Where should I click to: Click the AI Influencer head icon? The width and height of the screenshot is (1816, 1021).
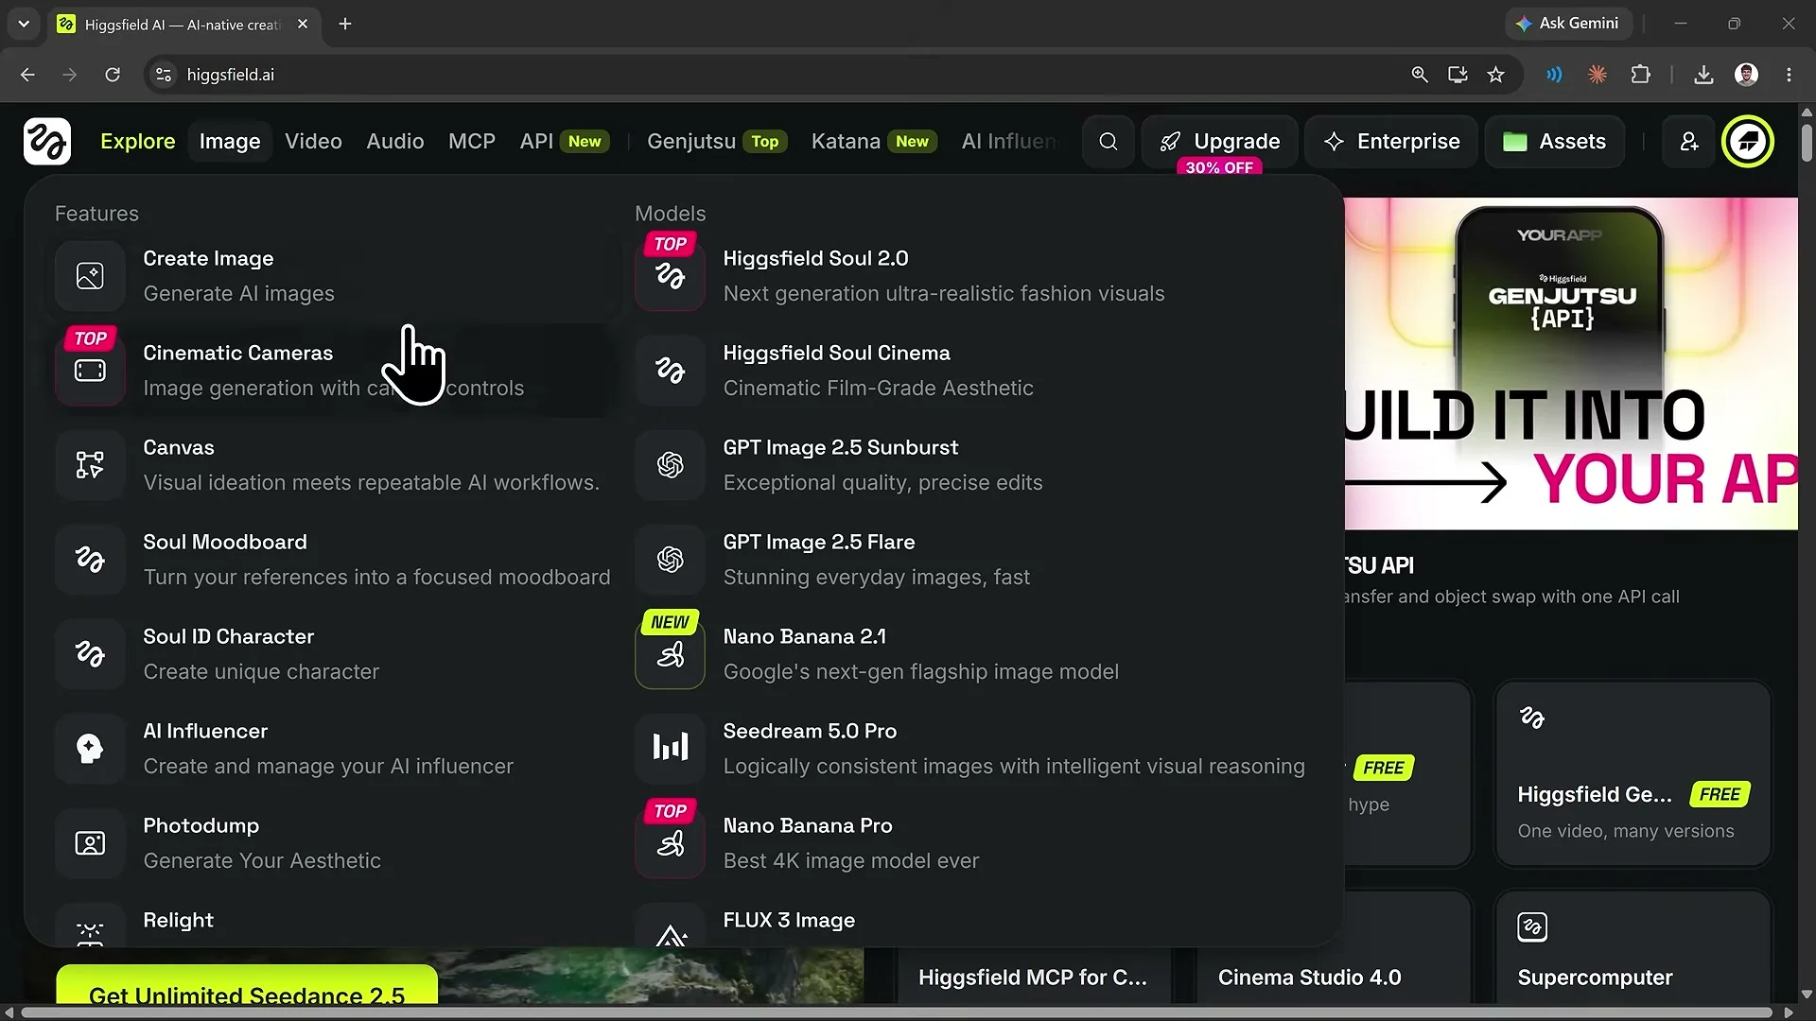90,749
